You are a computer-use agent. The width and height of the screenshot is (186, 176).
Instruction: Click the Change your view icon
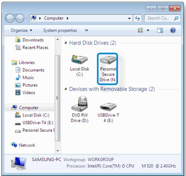point(140,30)
